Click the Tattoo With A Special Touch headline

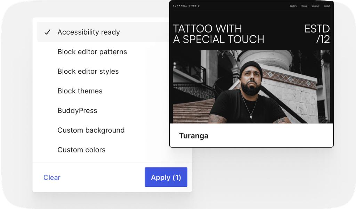pyautogui.click(x=218, y=34)
